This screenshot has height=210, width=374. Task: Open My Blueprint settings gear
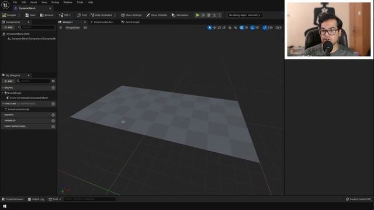(x=53, y=81)
